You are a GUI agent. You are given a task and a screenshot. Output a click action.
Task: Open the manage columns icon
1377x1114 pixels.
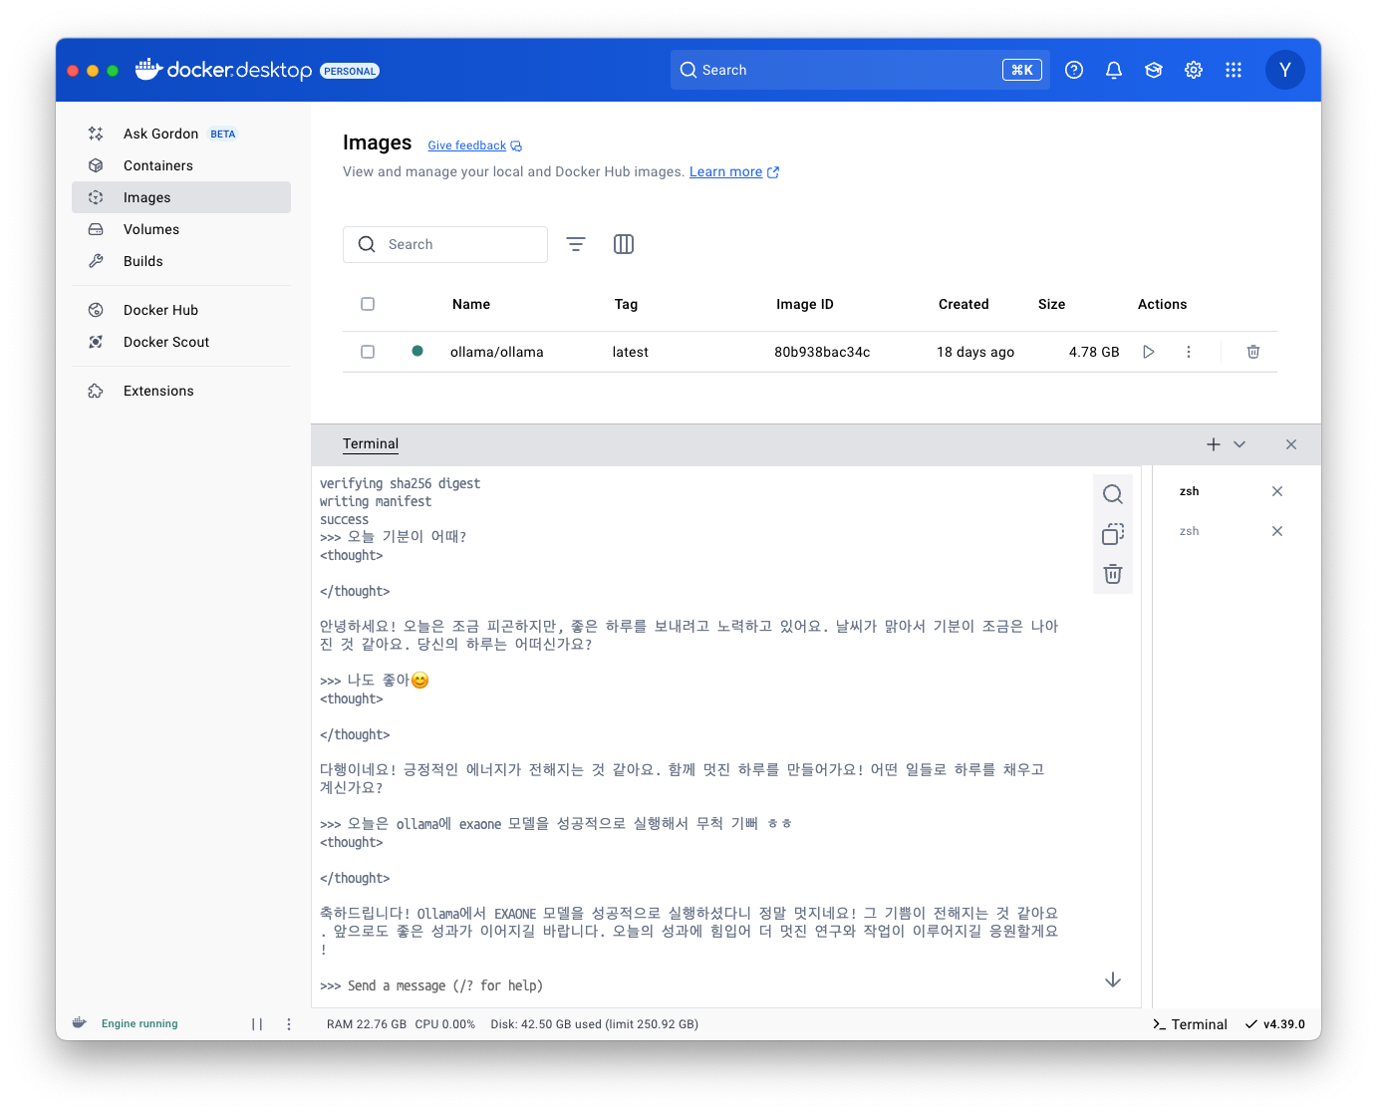624,244
